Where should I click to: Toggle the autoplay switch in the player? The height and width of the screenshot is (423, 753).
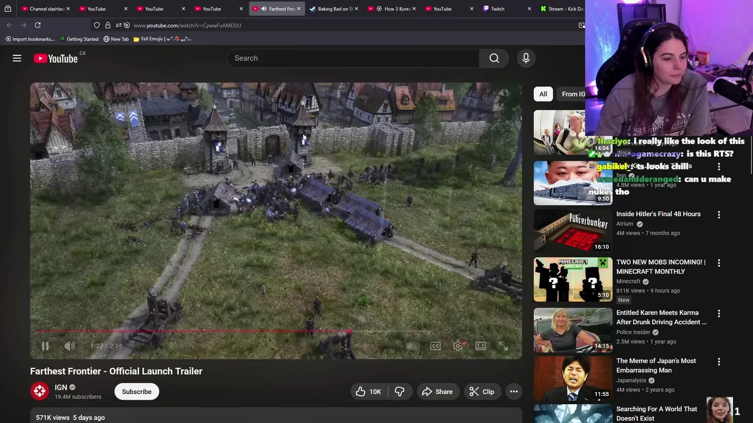[x=412, y=346]
